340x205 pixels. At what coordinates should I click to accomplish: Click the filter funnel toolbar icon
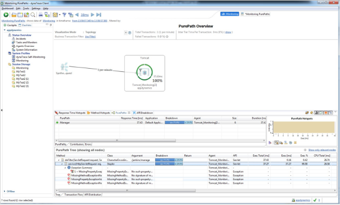[x=64, y=15]
